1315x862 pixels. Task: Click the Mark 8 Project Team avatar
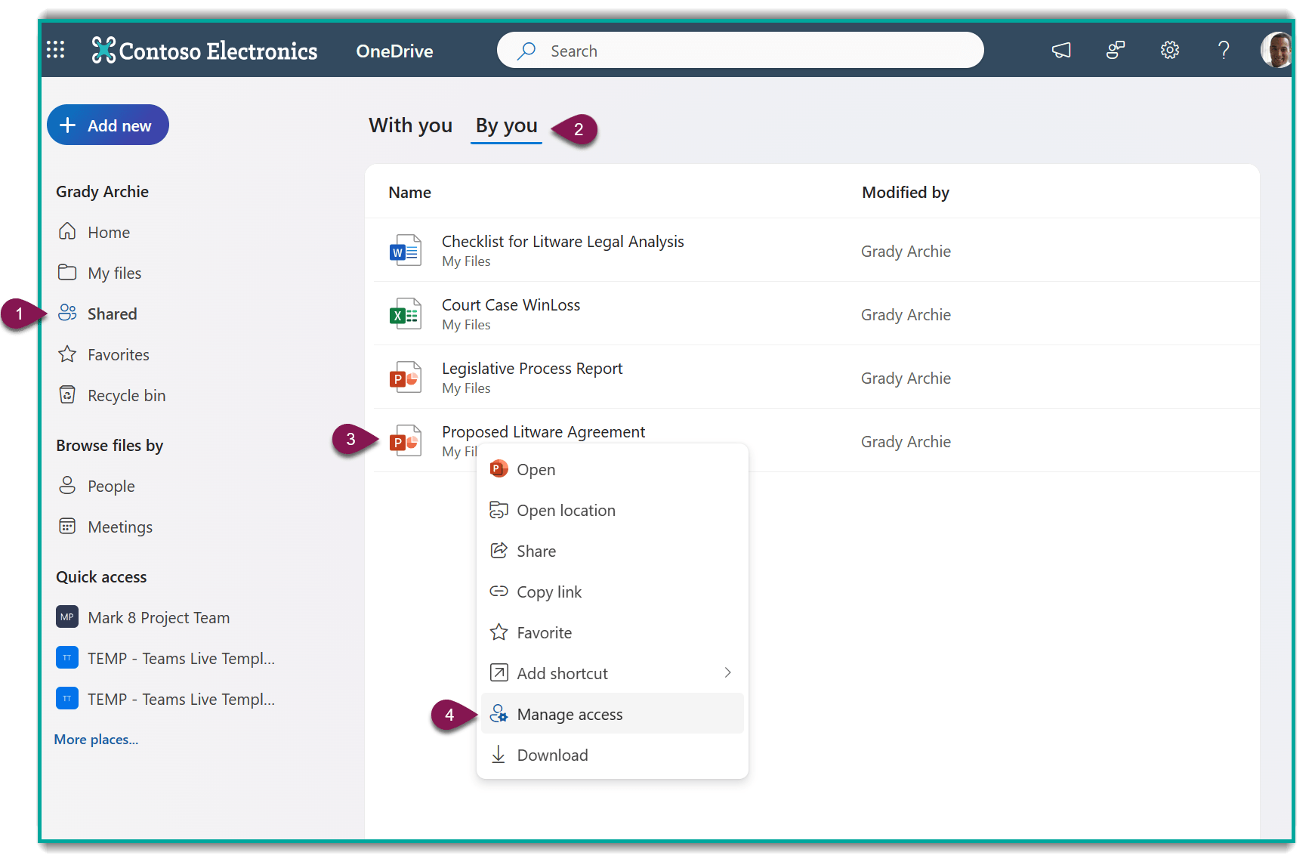[66, 617]
